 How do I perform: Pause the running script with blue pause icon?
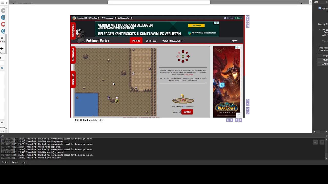click(x=3, y=17)
